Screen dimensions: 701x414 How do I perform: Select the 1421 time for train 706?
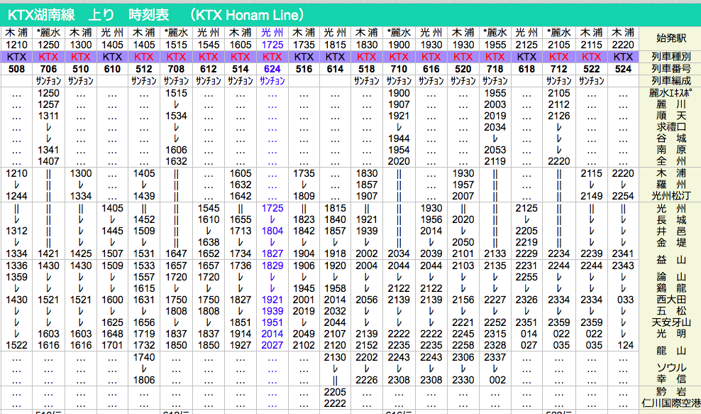click(x=48, y=254)
